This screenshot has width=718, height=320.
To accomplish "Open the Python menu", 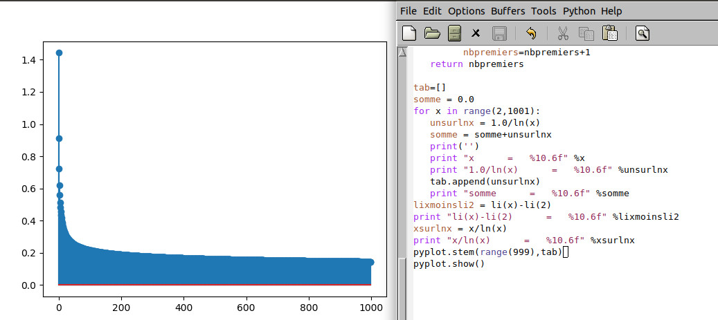I will coord(579,11).
